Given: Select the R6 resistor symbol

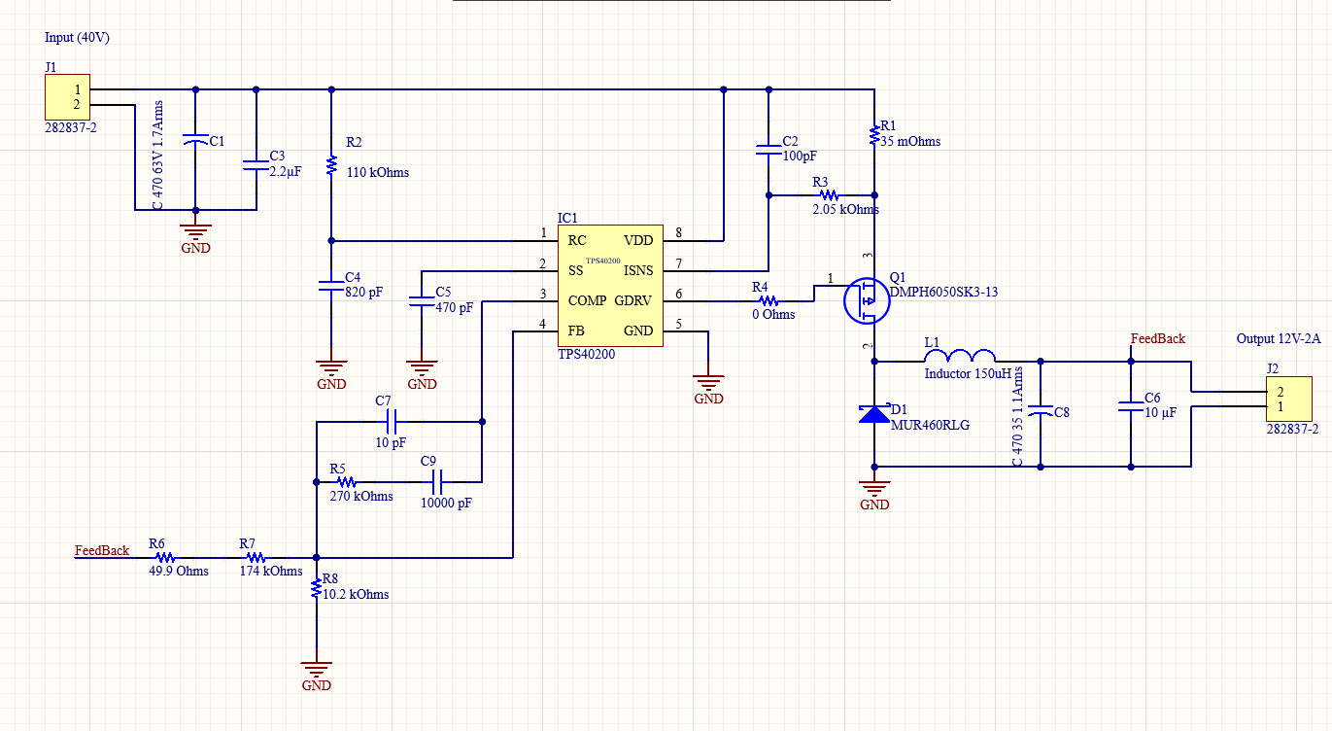Looking at the screenshot, I should click(x=165, y=557).
